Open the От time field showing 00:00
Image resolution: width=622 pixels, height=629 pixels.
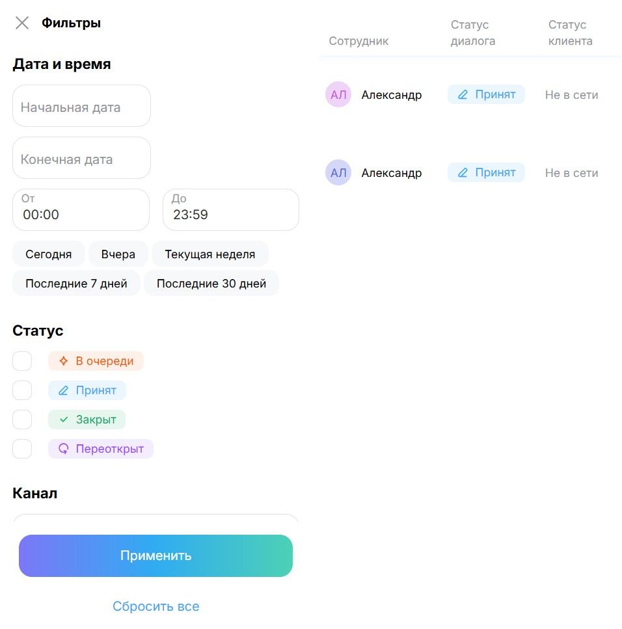click(81, 210)
